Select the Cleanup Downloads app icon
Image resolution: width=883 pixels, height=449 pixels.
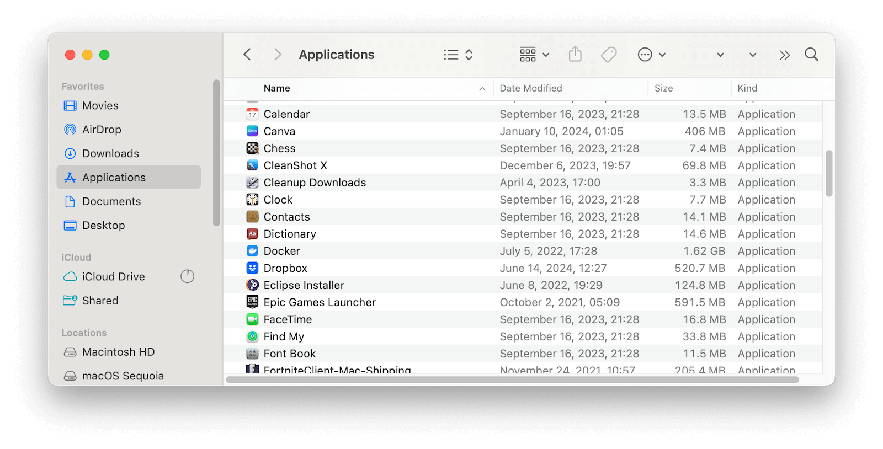(x=252, y=183)
